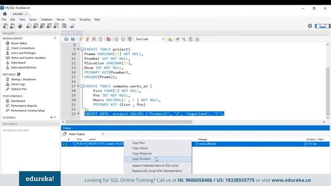Click the Schemas refresh icon
This screenshot has height=186, width=331.
click(51, 117)
